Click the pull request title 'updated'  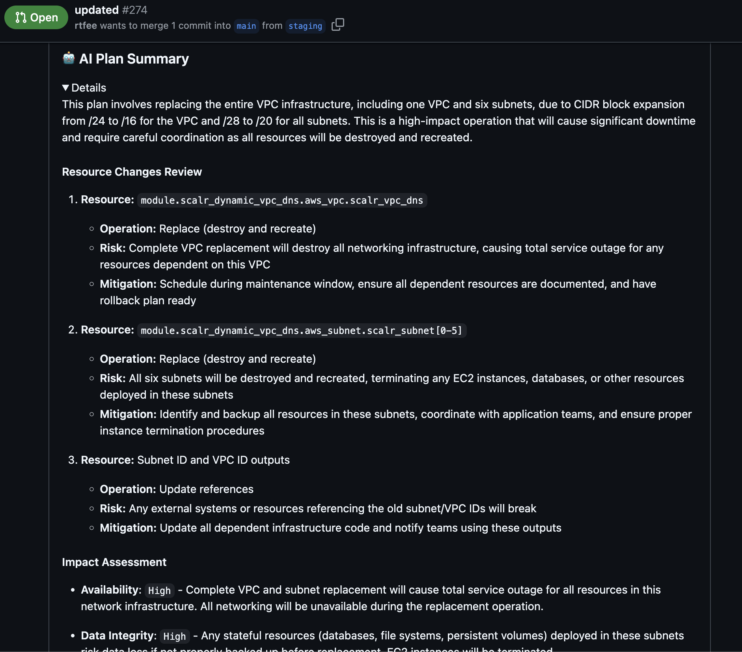(x=97, y=10)
